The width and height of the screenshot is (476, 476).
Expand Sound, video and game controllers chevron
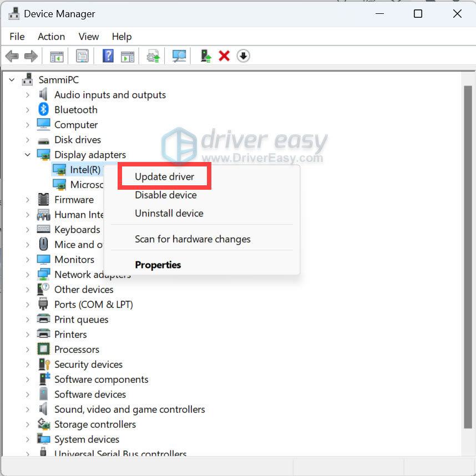click(x=28, y=409)
